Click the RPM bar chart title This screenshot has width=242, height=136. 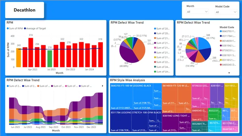10,23
